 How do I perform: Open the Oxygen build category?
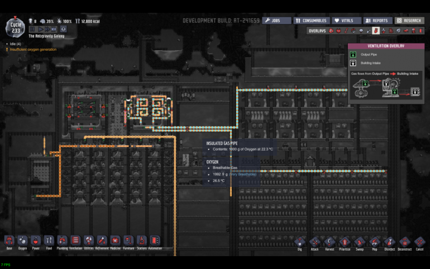[x=22, y=241]
